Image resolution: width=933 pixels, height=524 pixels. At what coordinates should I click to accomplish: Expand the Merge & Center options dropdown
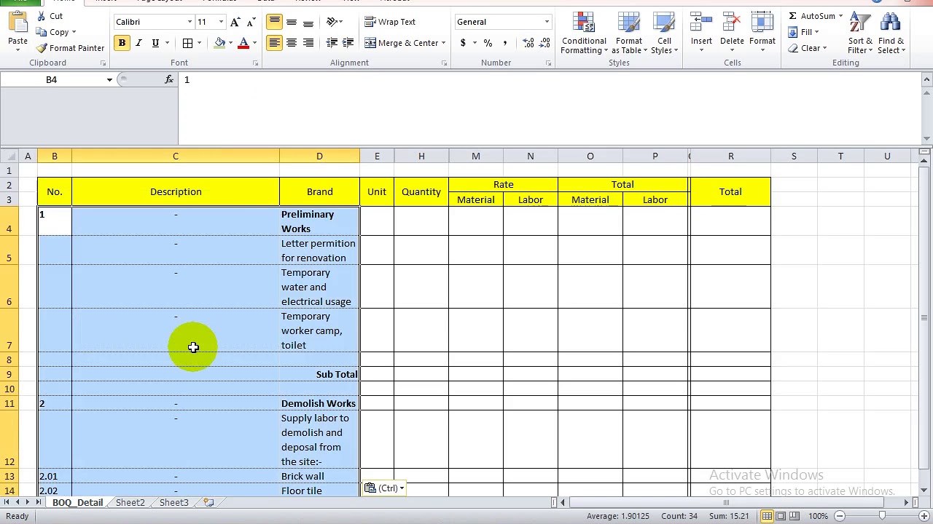tap(443, 43)
